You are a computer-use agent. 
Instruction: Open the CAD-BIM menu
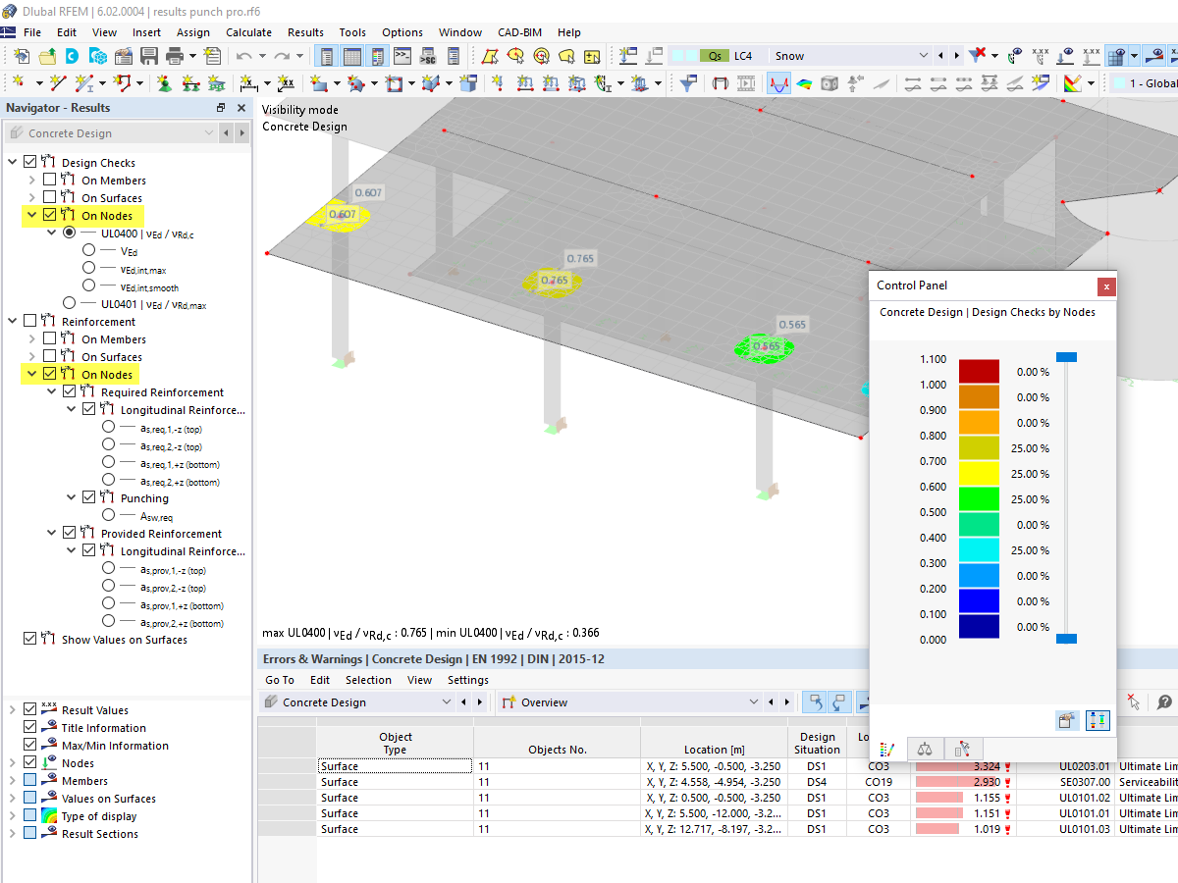point(519,32)
